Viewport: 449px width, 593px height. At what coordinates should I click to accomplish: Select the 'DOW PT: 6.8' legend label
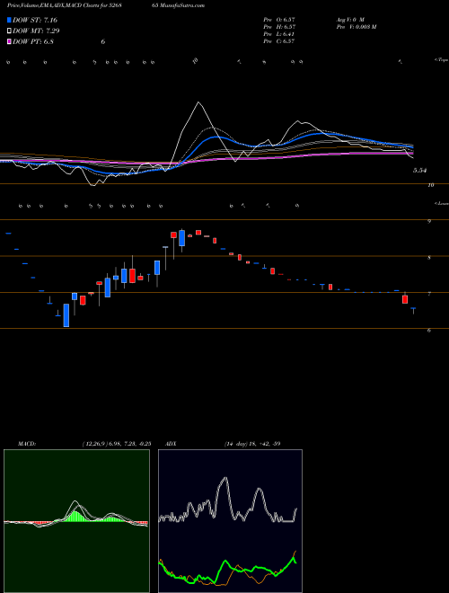point(33,41)
